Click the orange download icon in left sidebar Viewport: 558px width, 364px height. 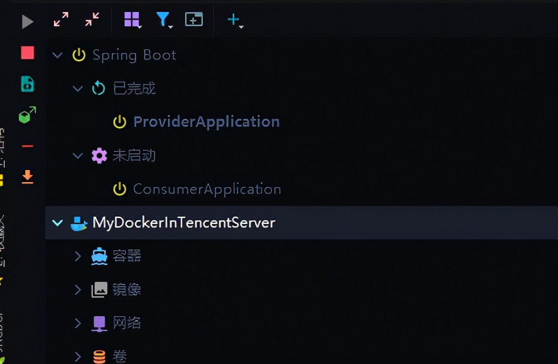point(26,177)
